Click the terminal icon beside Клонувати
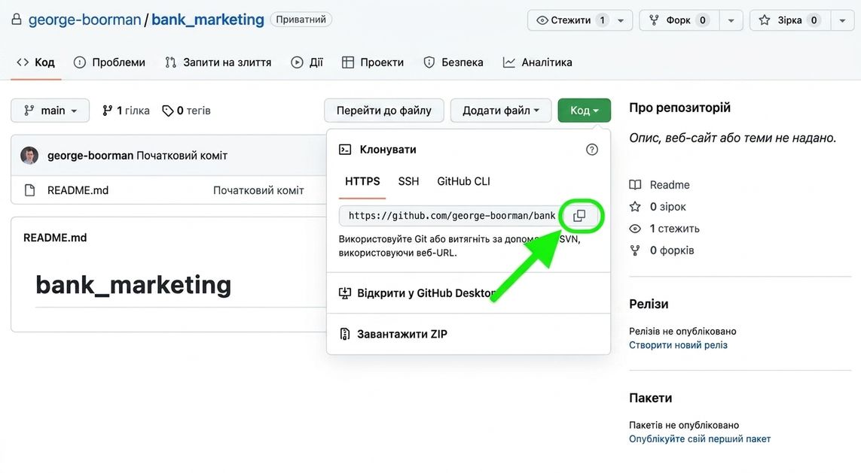Viewport: 861px width, 473px height. pyautogui.click(x=345, y=150)
